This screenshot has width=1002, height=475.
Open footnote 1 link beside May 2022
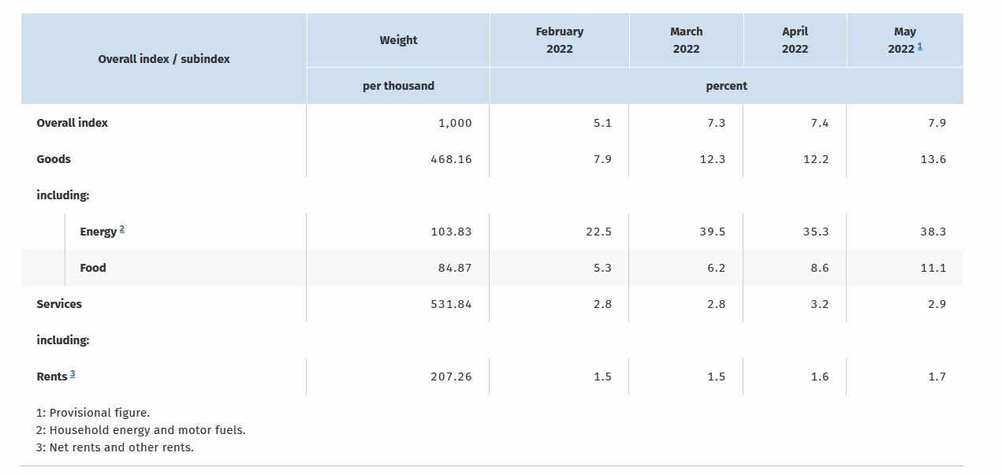[919, 46]
